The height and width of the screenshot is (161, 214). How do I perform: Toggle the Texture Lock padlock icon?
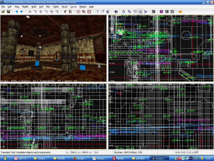point(153,12)
